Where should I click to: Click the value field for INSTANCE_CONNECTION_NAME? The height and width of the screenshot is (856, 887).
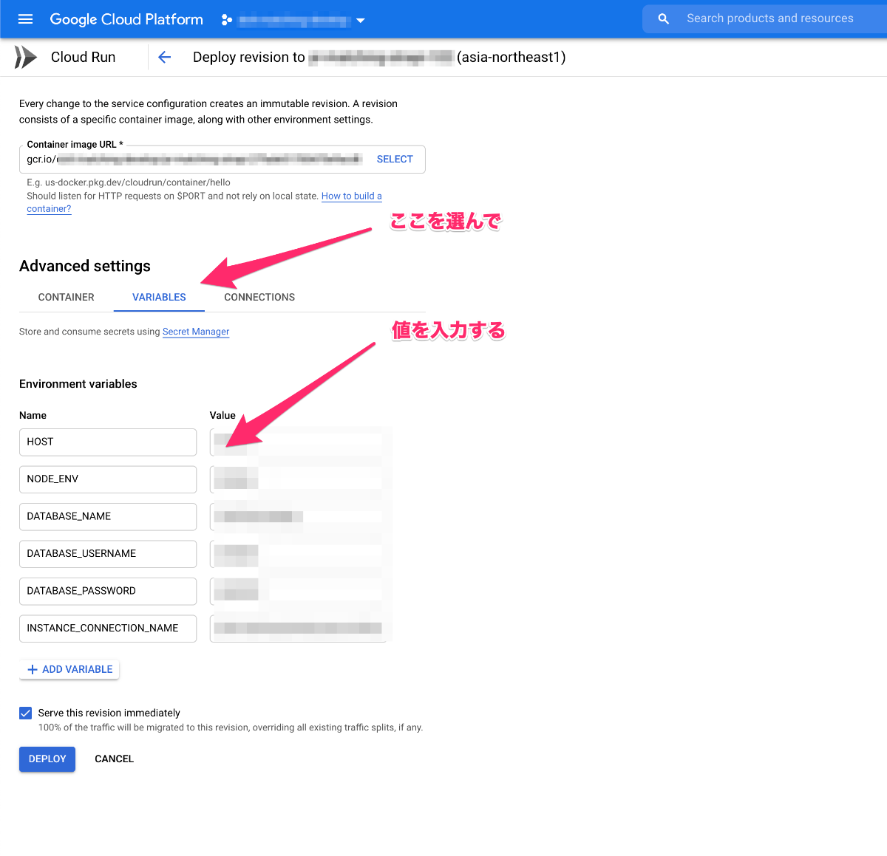tap(299, 629)
